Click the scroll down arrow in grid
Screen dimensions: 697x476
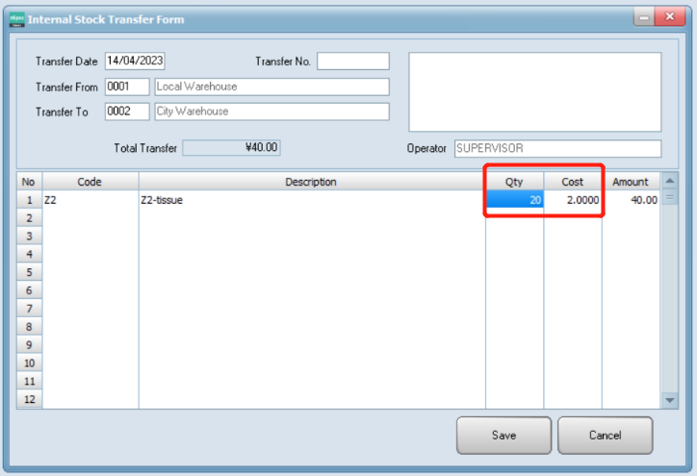670,399
